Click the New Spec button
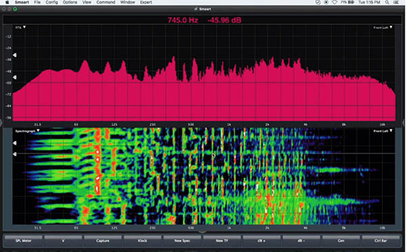The width and height of the screenshot is (406, 252). pos(182,241)
